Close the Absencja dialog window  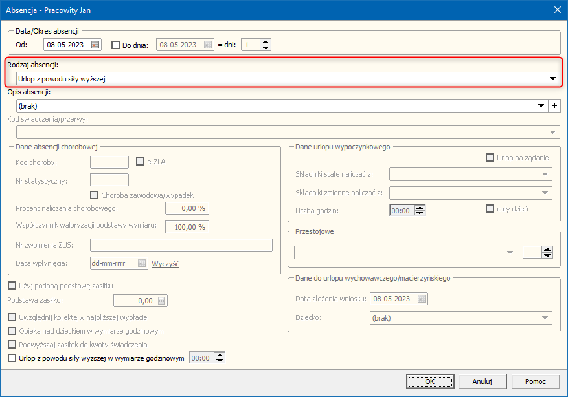pyautogui.click(x=557, y=9)
